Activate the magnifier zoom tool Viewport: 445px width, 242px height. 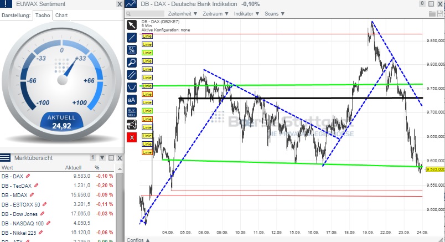click(132, 63)
